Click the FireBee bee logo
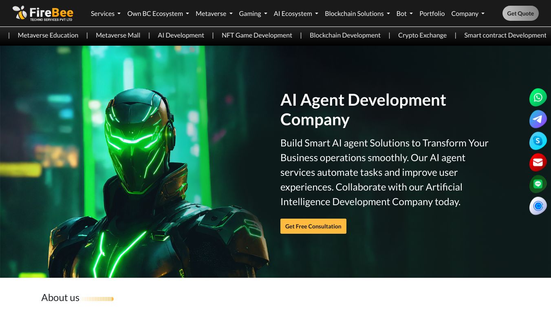 43,13
